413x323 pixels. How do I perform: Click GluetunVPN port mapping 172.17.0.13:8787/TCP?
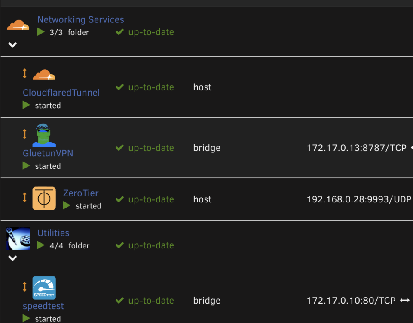point(356,148)
